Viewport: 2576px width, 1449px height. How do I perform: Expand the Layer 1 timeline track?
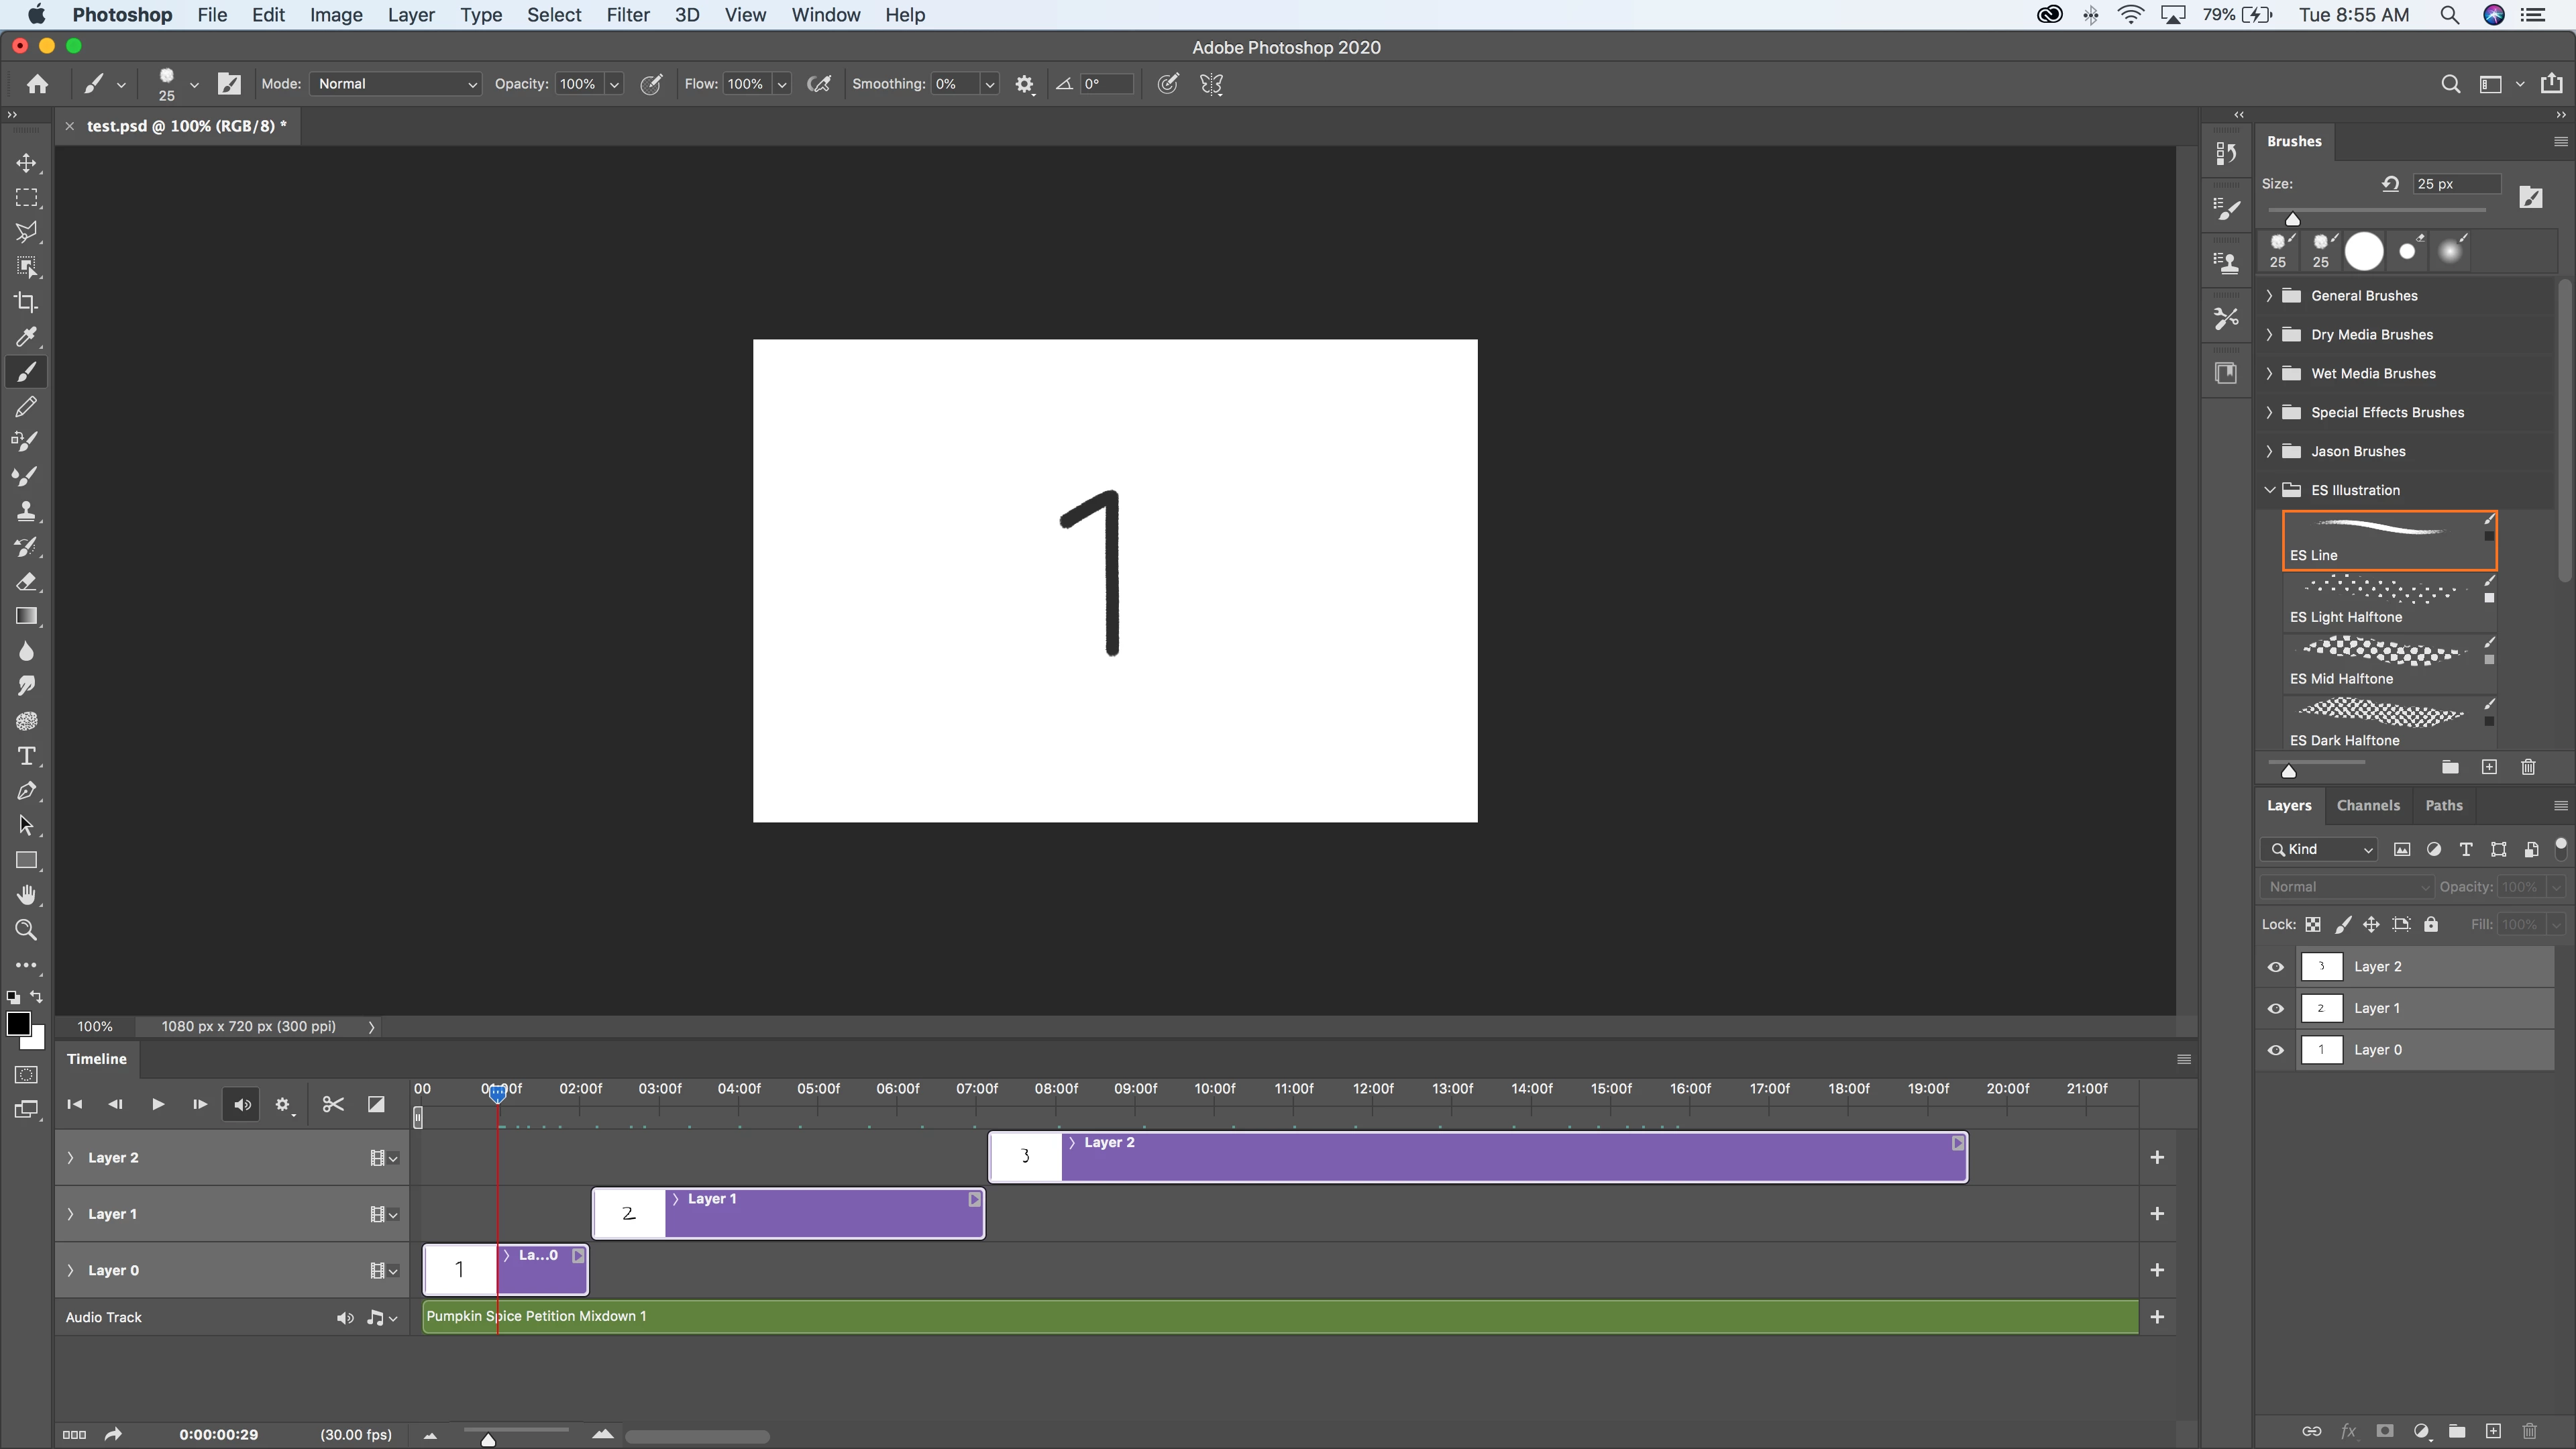click(x=70, y=1214)
